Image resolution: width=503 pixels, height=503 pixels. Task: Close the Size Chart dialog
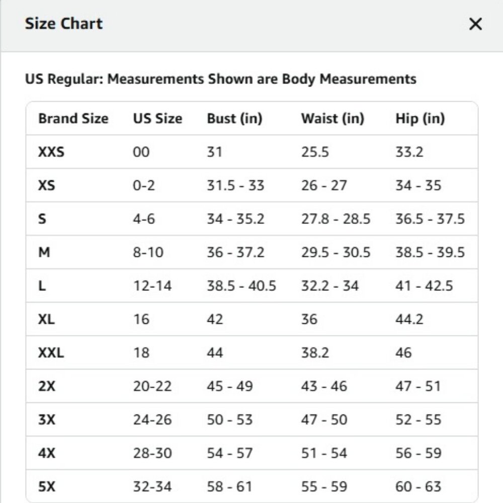475,24
